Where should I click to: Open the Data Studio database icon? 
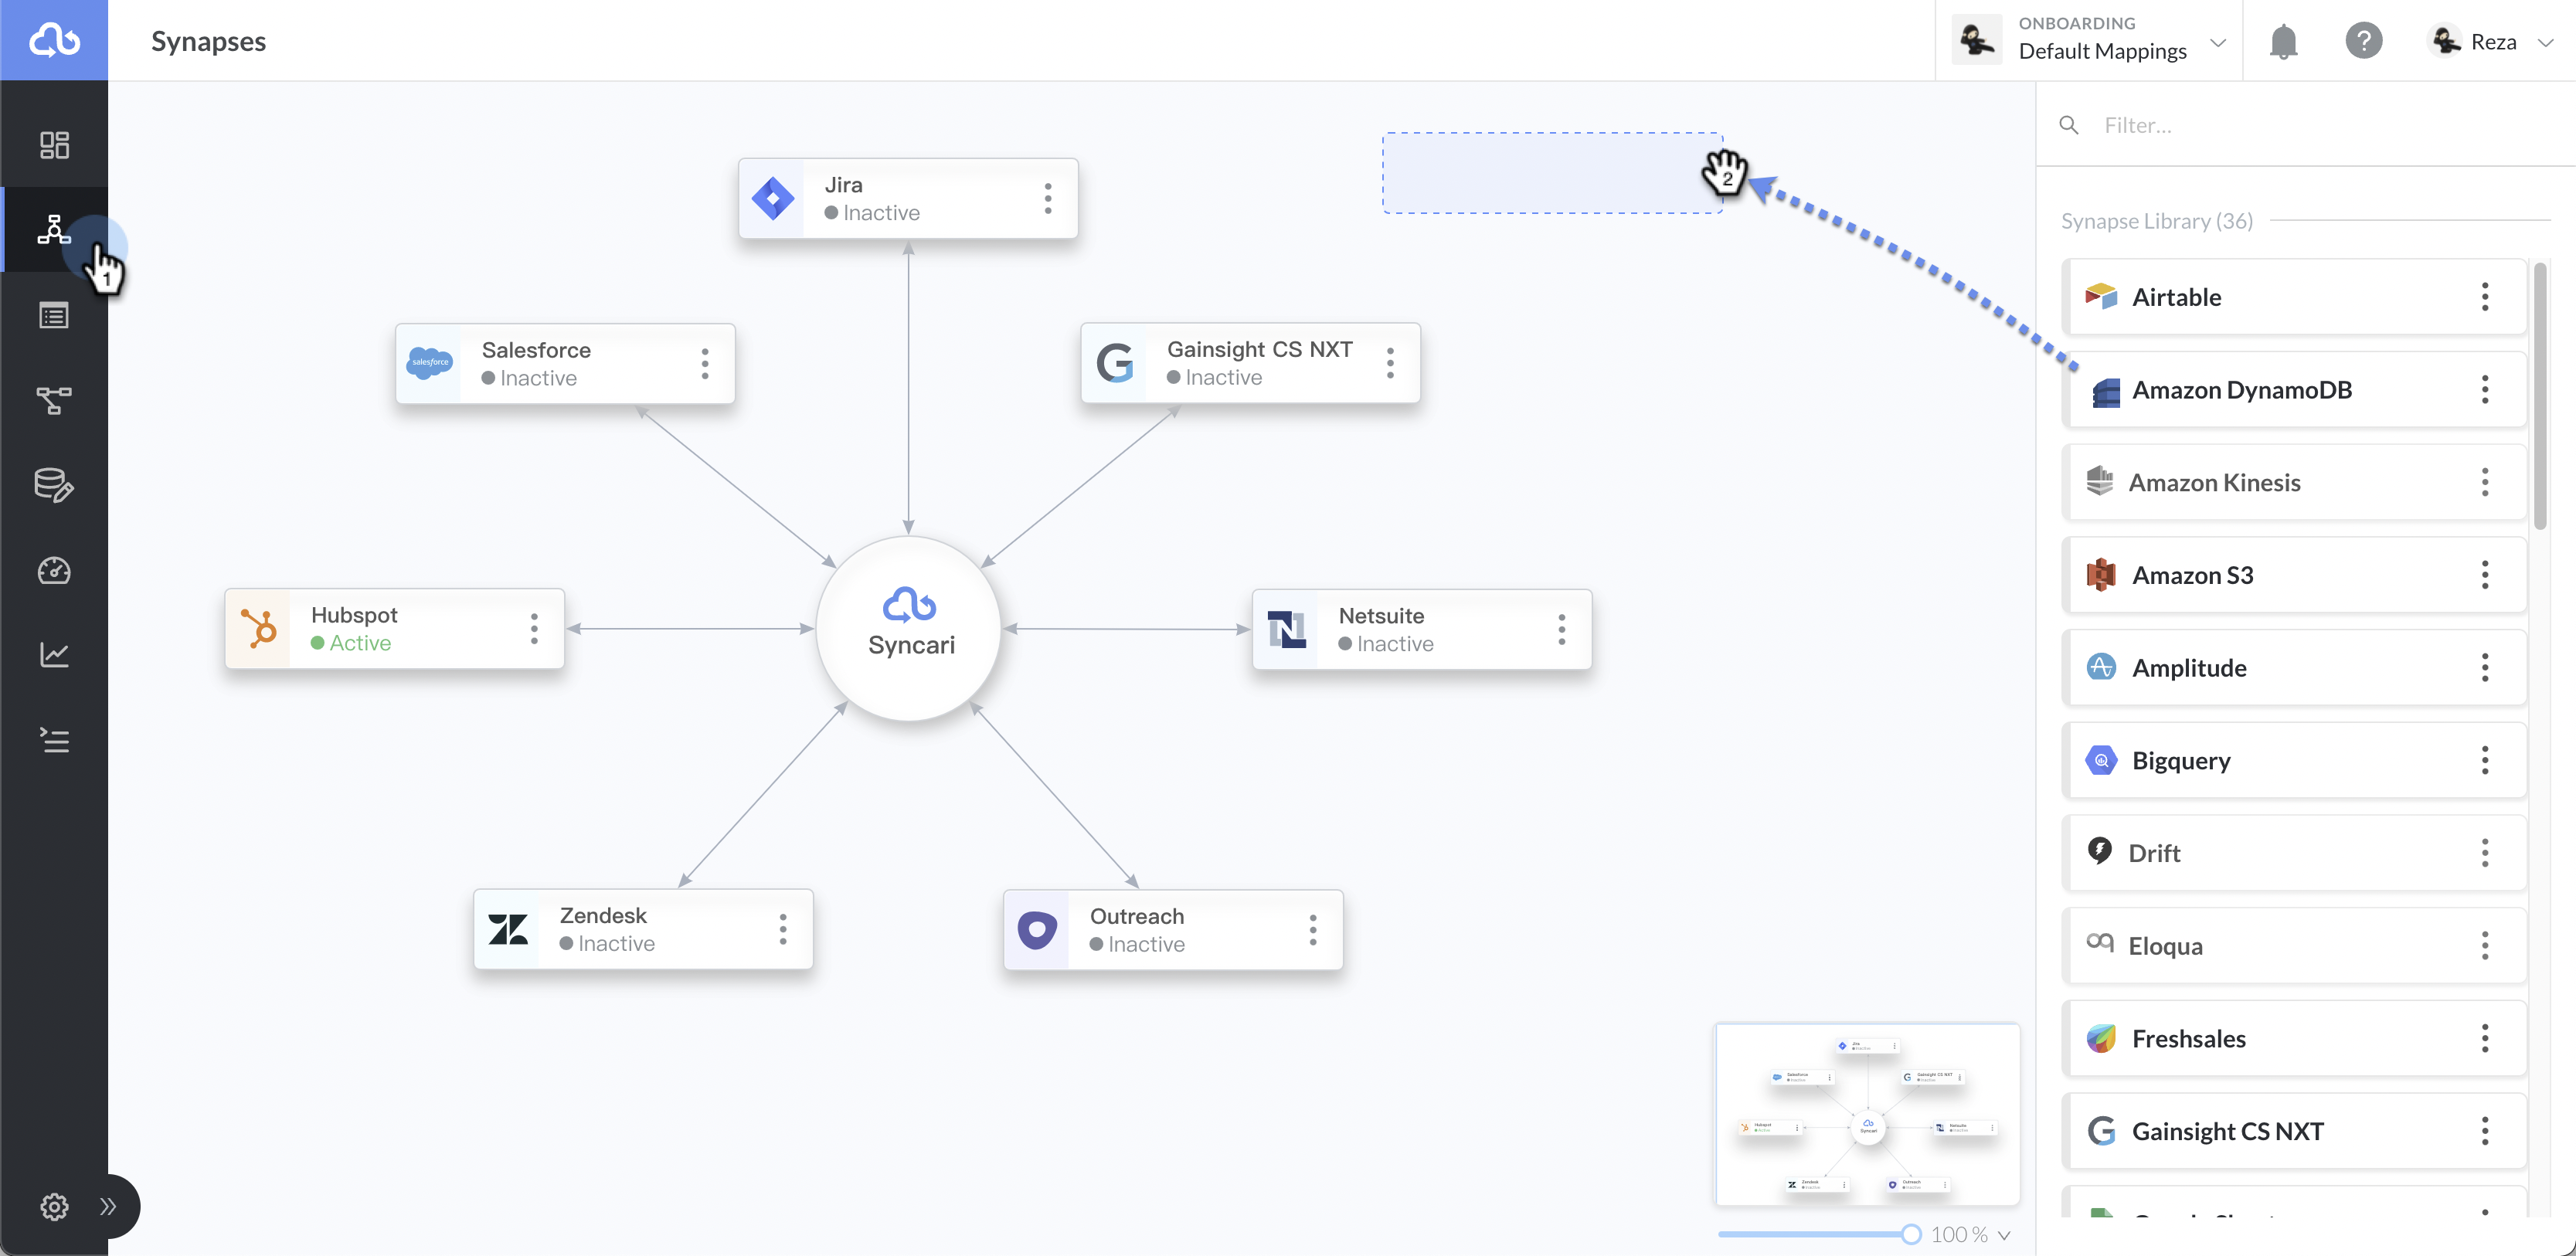[54, 485]
